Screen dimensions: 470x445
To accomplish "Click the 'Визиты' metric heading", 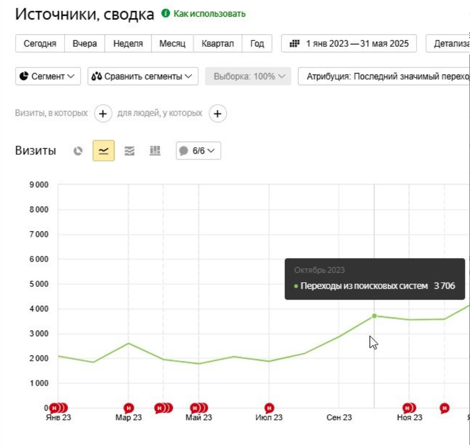I will pos(35,151).
